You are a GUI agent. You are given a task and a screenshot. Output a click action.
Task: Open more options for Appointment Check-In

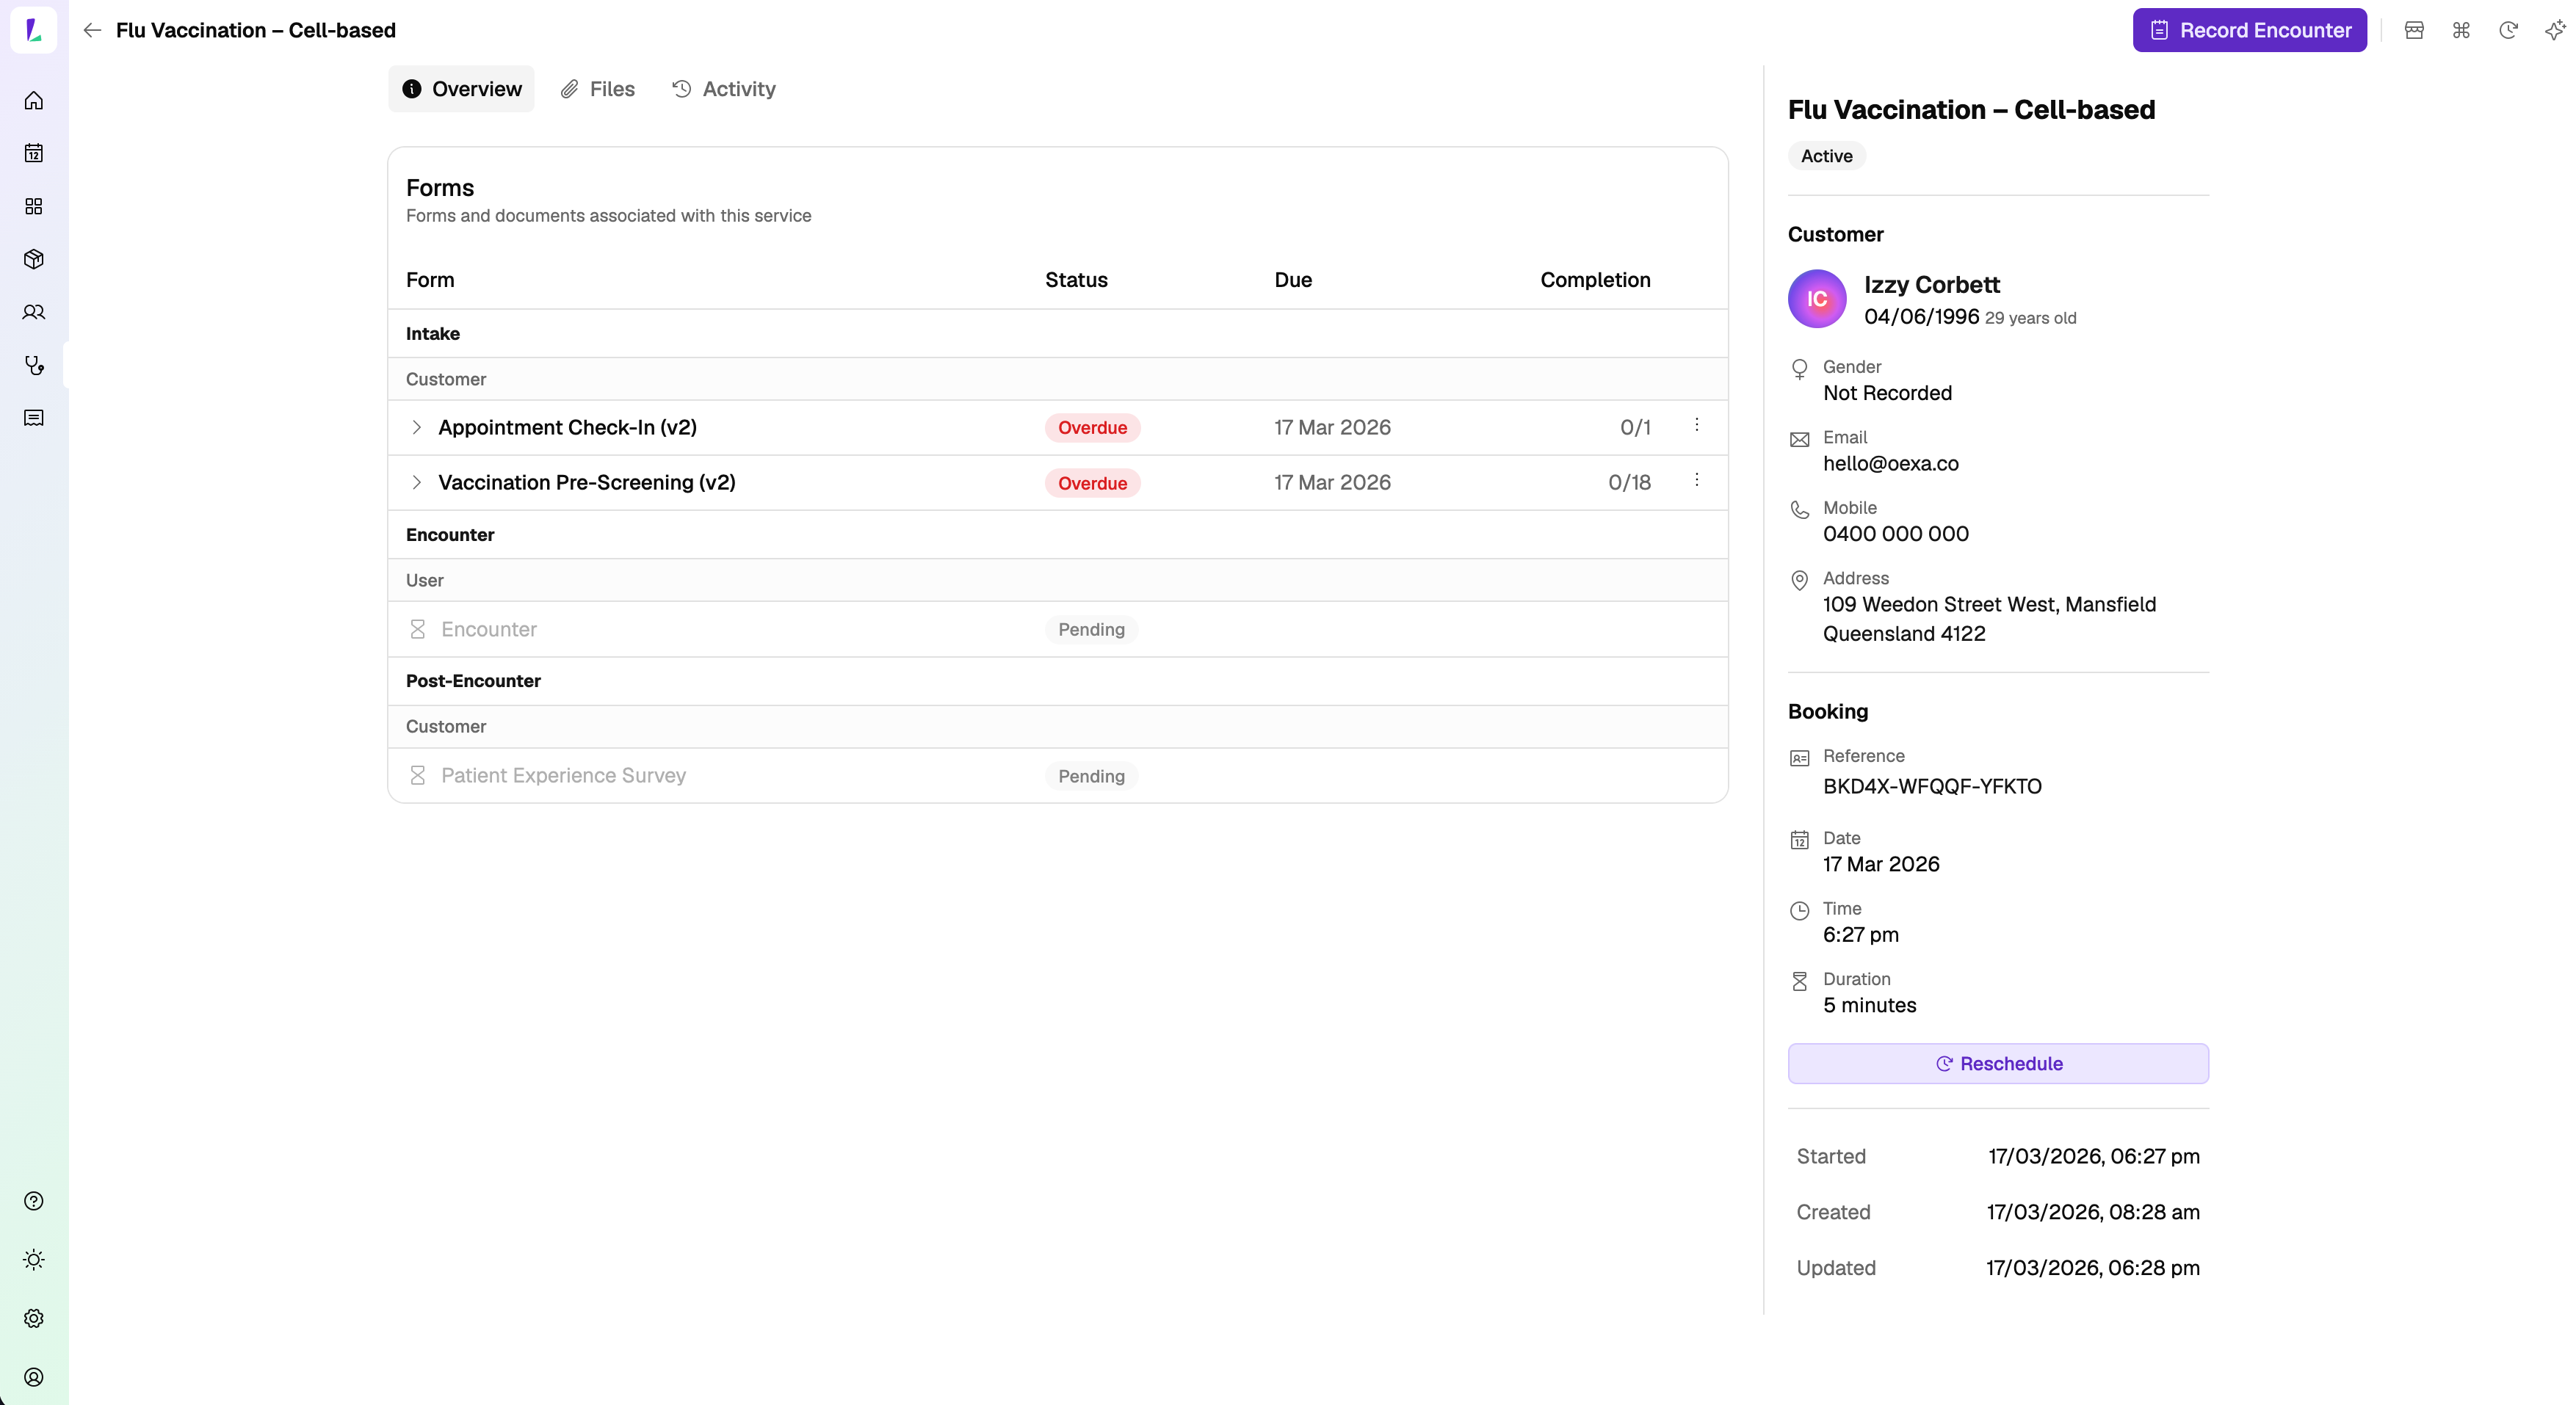(x=1697, y=425)
